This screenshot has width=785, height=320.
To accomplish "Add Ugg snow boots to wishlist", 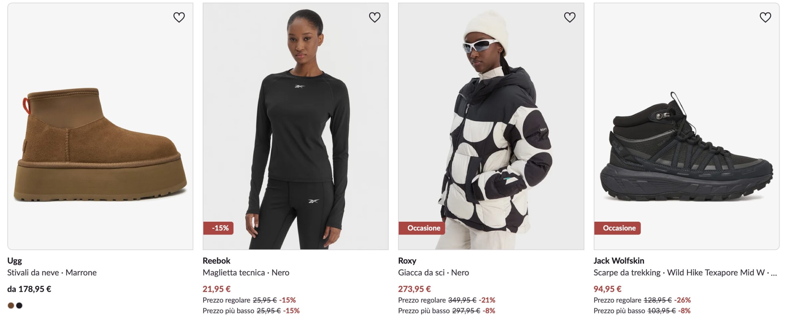I will [179, 17].
